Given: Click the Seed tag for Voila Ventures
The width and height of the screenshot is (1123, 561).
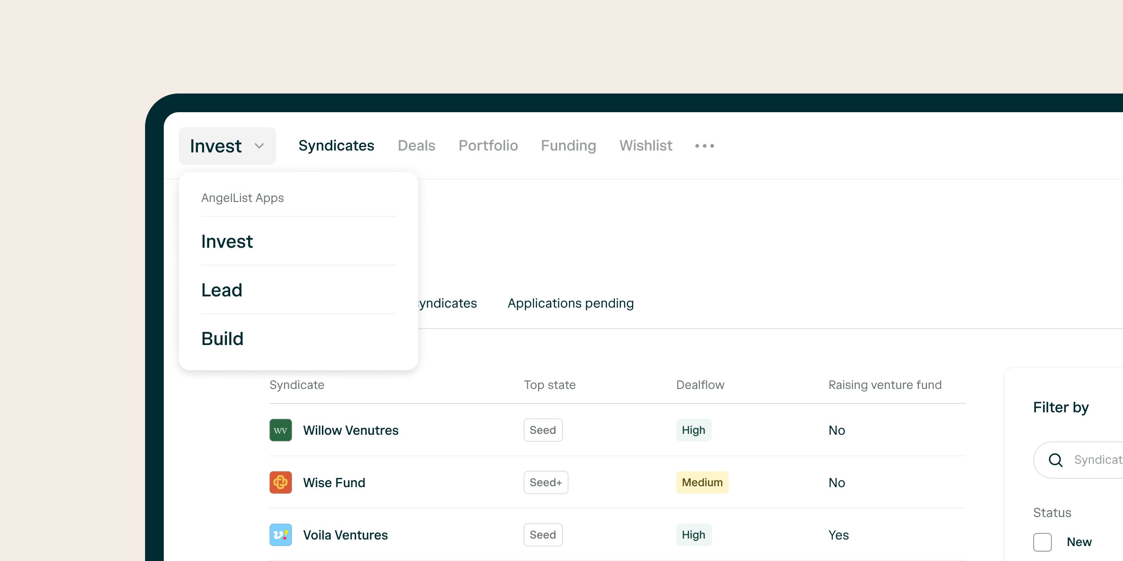Looking at the screenshot, I should pos(543,535).
